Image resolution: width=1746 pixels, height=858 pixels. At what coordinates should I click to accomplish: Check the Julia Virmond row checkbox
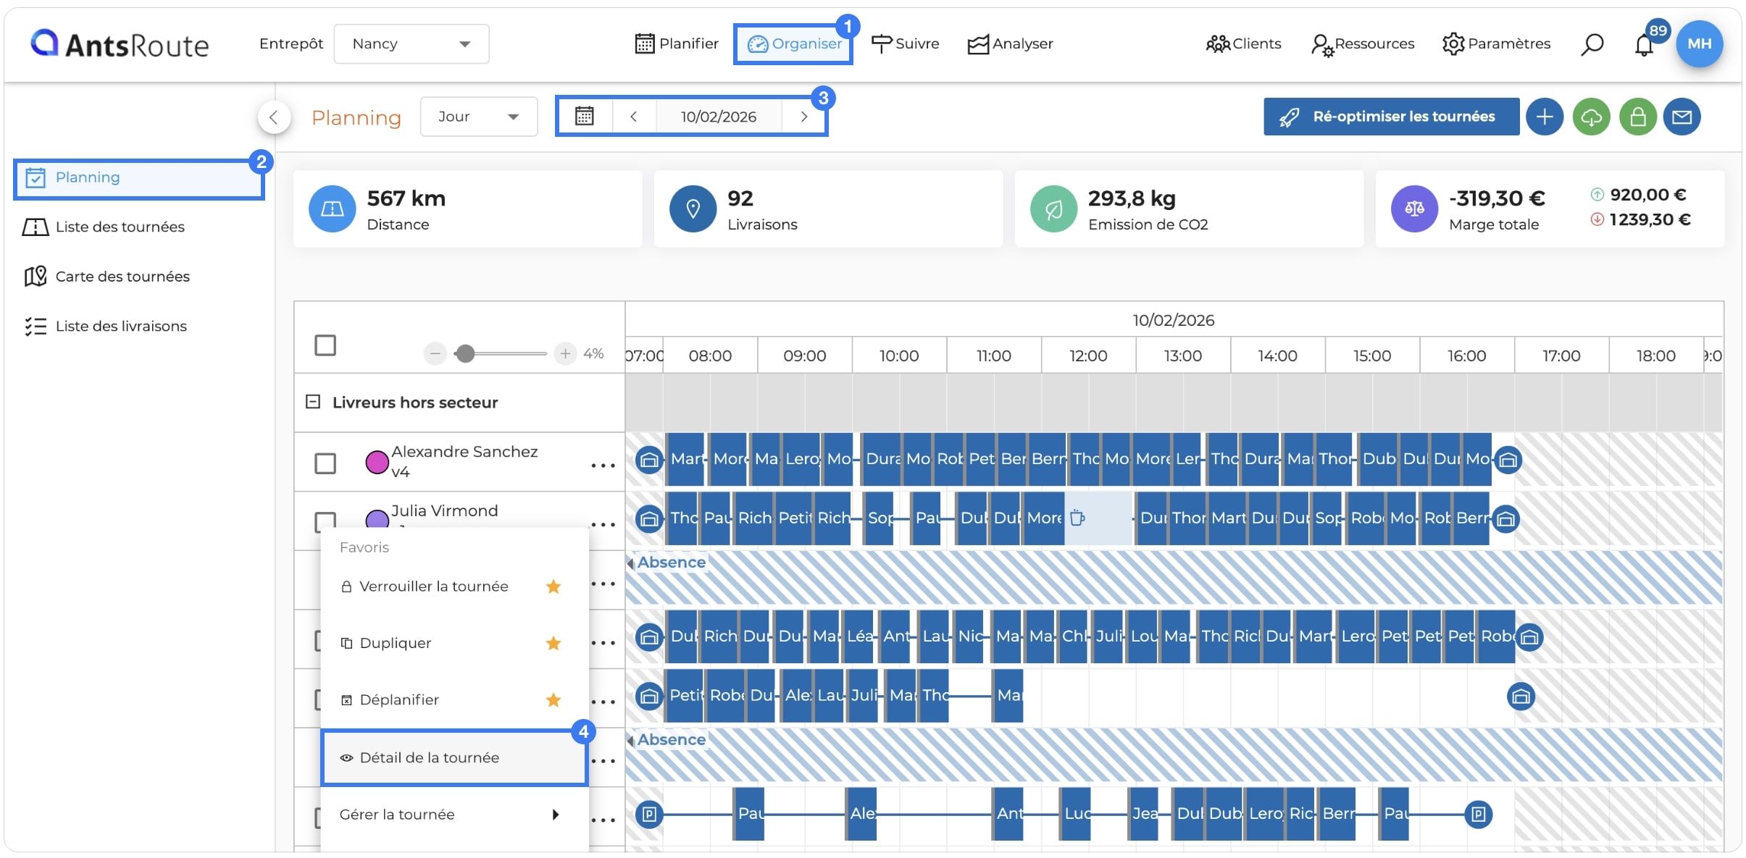coord(325,521)
